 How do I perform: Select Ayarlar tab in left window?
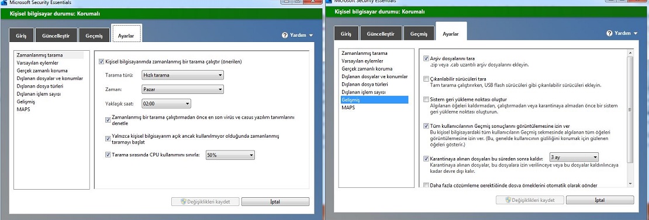[x=127, y=33]
